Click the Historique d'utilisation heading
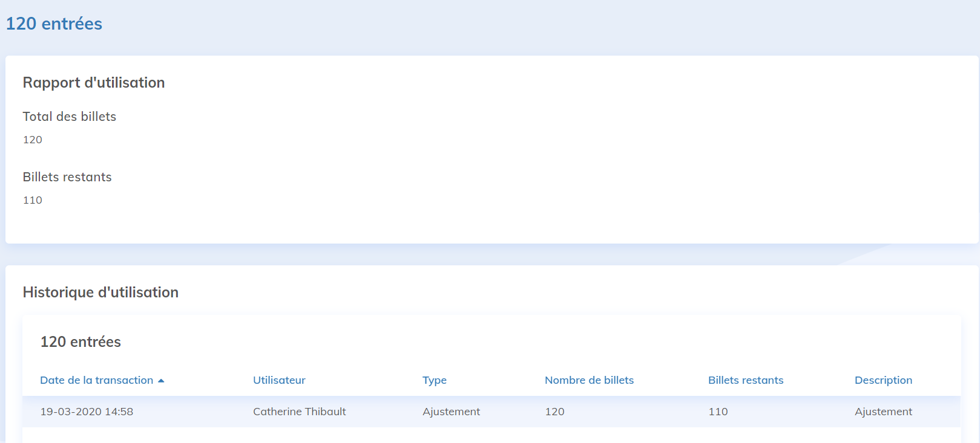 pyautogui.click(x=100, y=293)
